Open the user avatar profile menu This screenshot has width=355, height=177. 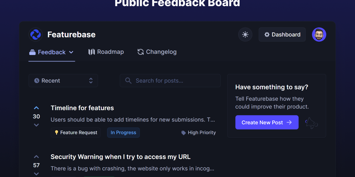(319, 35)
